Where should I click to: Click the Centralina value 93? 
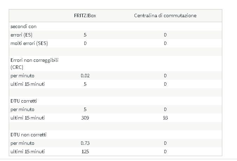165,118
